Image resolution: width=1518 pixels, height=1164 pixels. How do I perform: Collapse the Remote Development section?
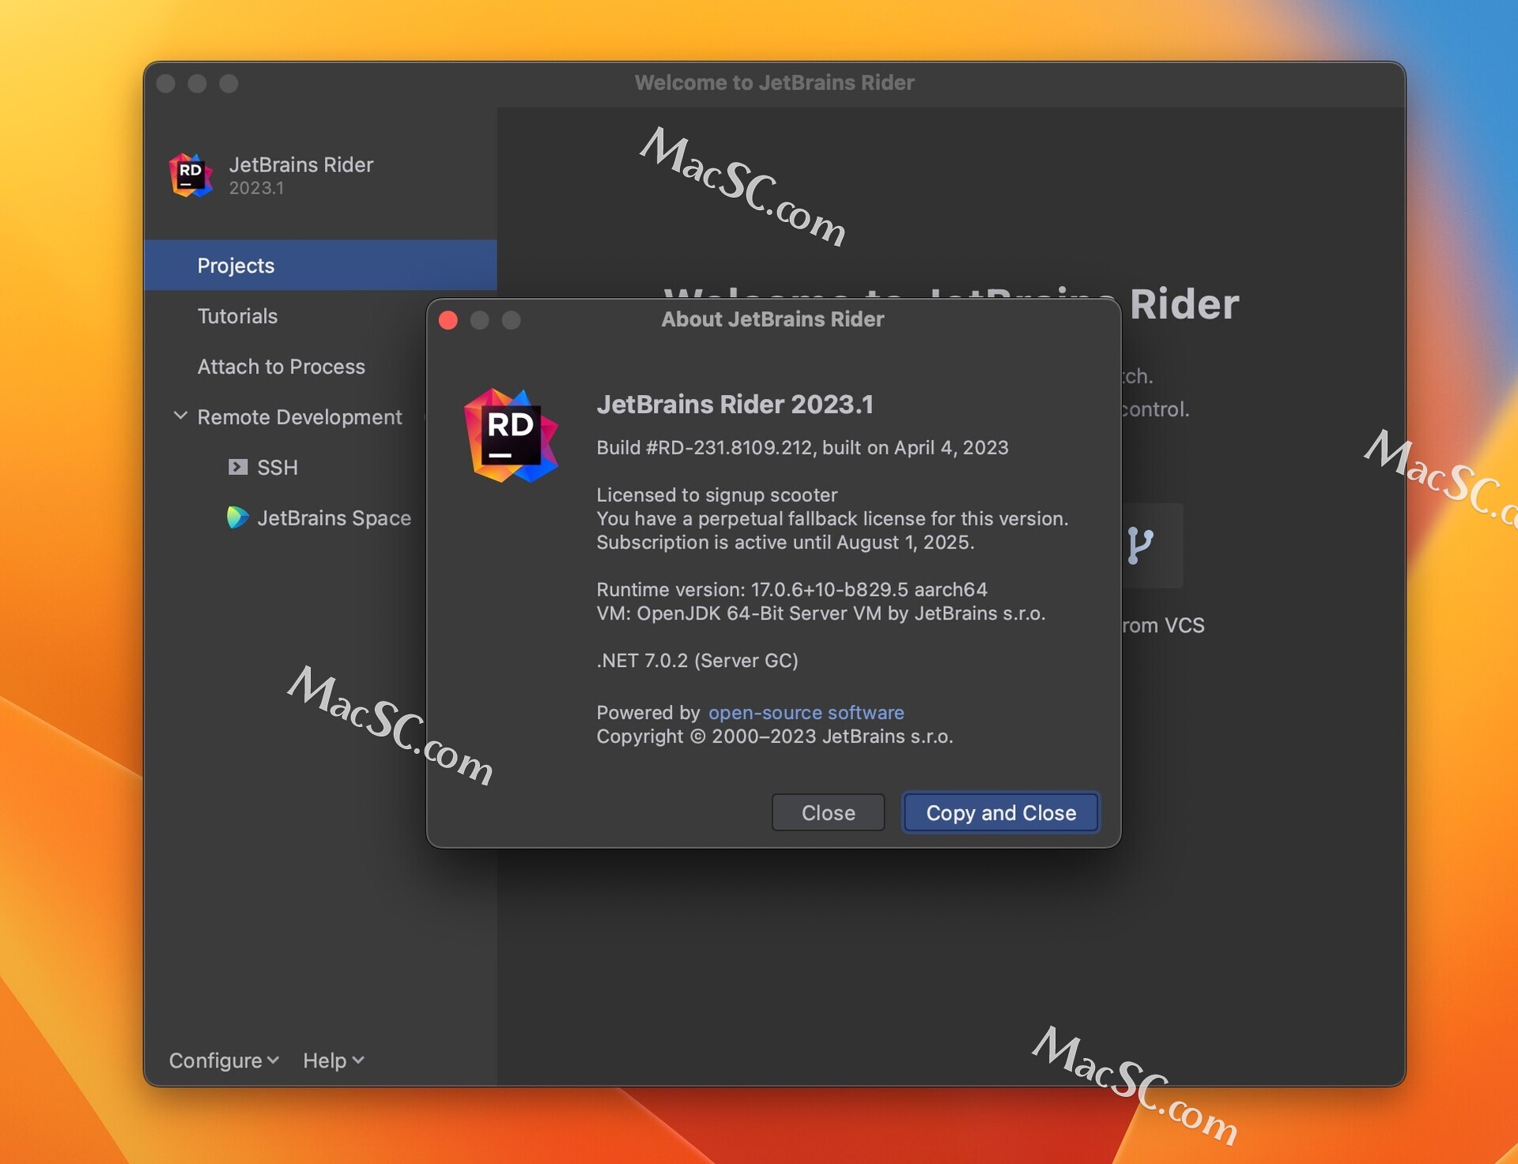point(180,416)
